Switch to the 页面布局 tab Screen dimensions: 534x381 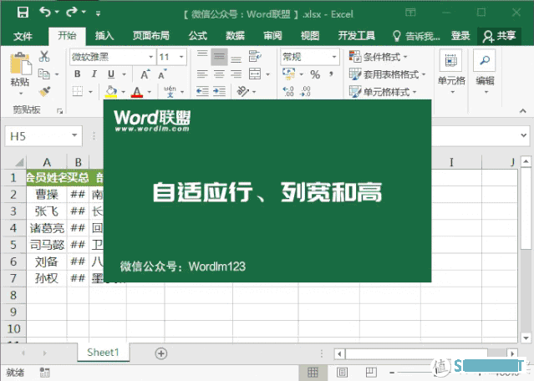151,35
